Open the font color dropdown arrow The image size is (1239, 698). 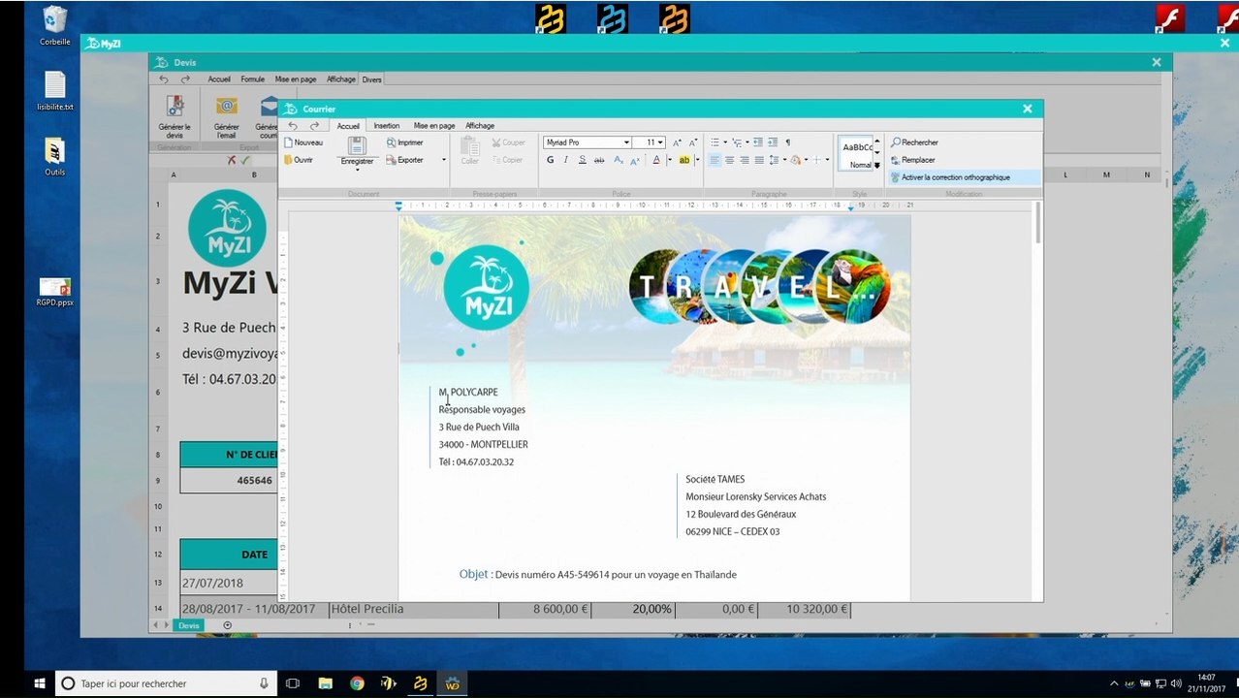pyautogui.click(x=669, y=160)
